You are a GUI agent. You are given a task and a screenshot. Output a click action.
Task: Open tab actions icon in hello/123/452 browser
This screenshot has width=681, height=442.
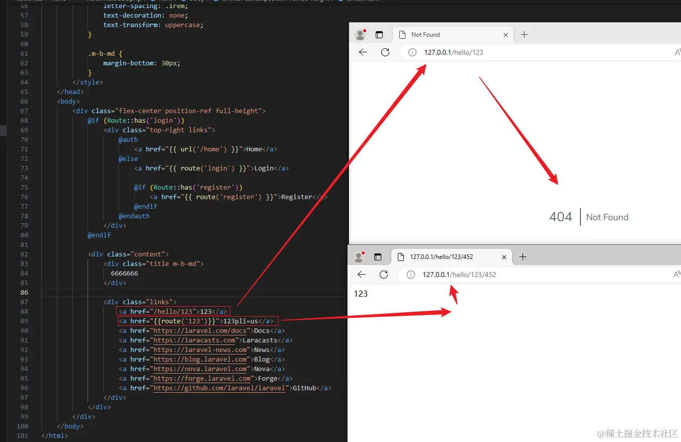(x=378, y=257)
